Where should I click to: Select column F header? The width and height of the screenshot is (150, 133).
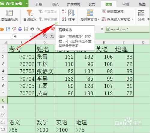[124, 42]
